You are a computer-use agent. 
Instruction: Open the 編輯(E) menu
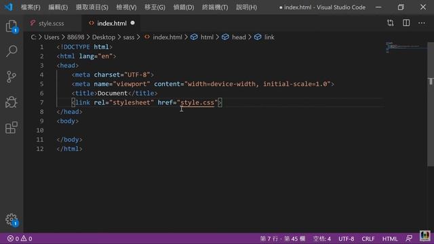tap(58, 7)
